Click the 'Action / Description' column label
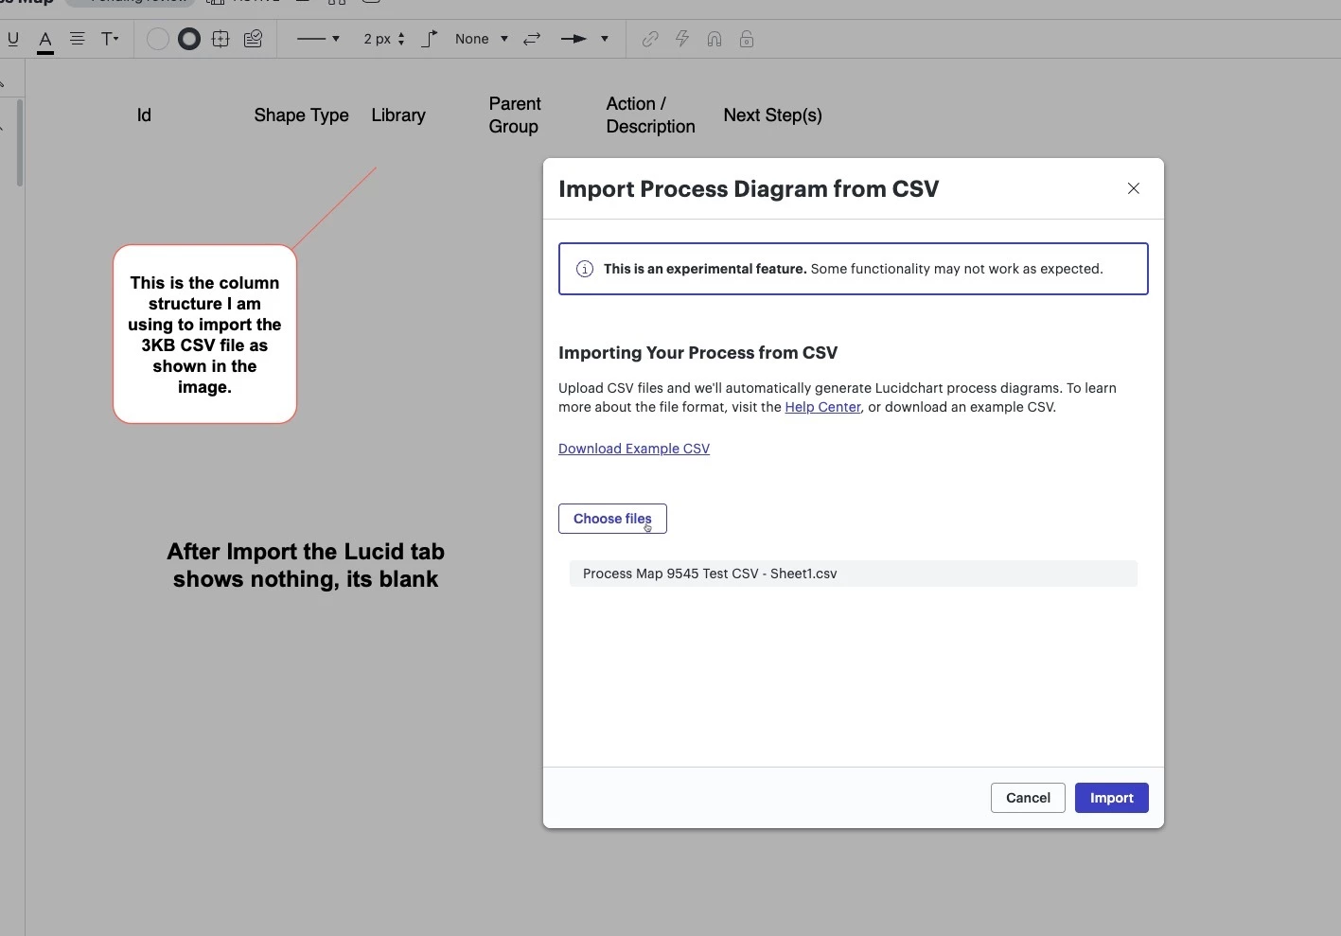Image resolution: width=1341 pixels, height=936 pixels. 650,115
